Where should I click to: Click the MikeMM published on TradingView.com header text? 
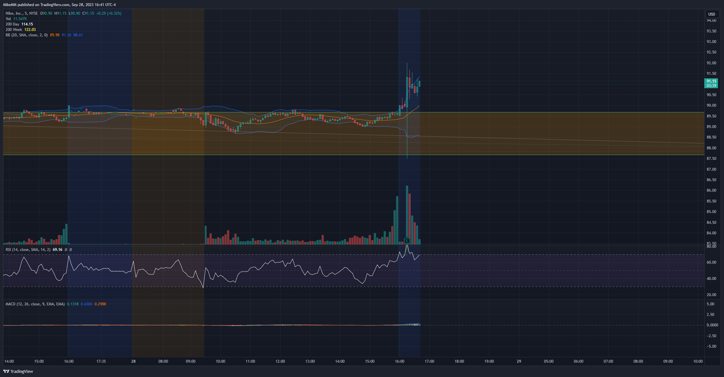pyautogui.click(x=60, y=5)
